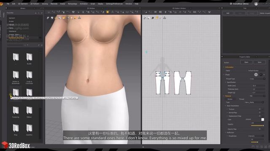The width and height of the screenshot is (270, 151).
Task: Open the Opacity Map file browse icon
Action: coord(260,129)
